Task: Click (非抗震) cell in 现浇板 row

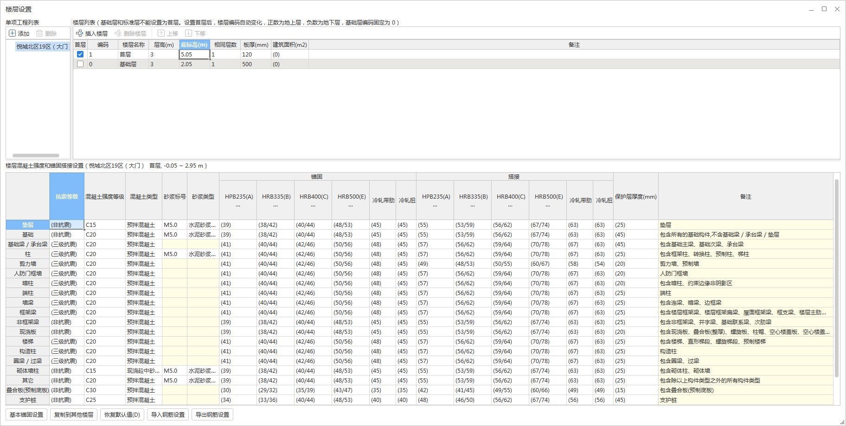Action: (x=67, y=332)
